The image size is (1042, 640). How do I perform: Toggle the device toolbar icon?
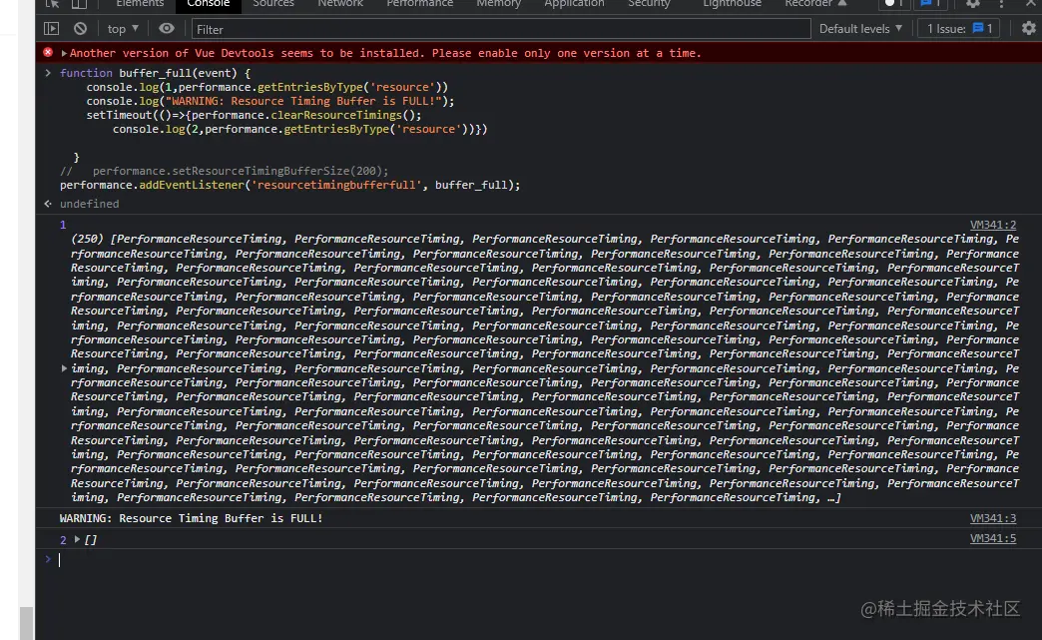[79, 4]
